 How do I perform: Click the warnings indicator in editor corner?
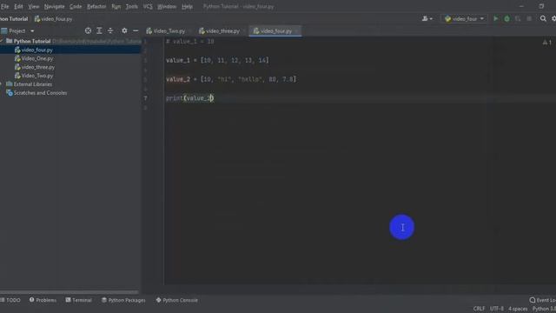546,43
